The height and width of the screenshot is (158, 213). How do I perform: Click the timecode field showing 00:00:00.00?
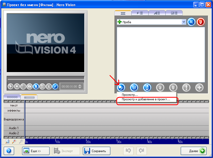point(69,86)
